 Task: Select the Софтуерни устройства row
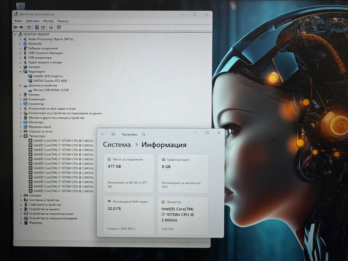(x=45, y=205)
